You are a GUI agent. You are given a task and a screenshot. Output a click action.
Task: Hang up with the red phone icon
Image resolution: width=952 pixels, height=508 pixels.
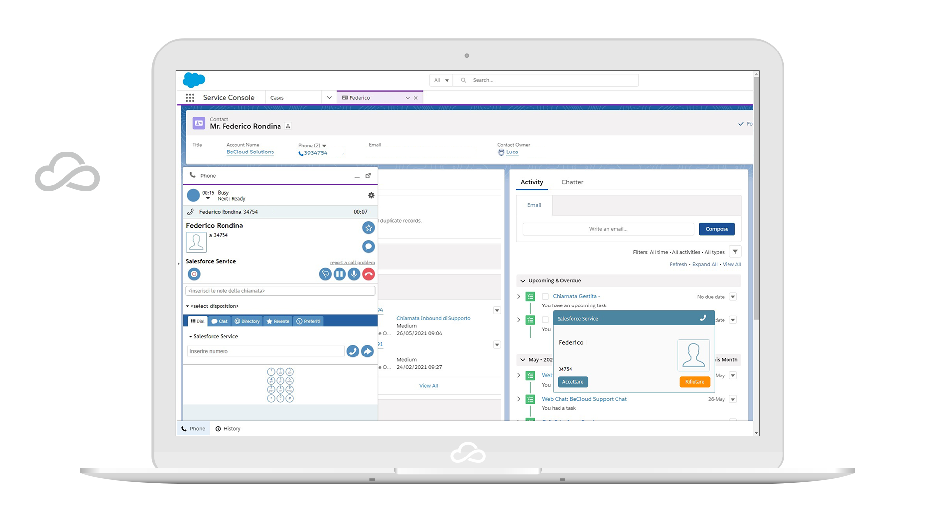pos(368,274)
